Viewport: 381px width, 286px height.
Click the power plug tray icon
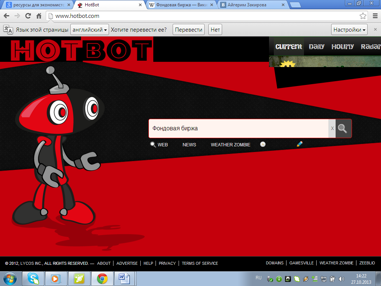(332, 279)
